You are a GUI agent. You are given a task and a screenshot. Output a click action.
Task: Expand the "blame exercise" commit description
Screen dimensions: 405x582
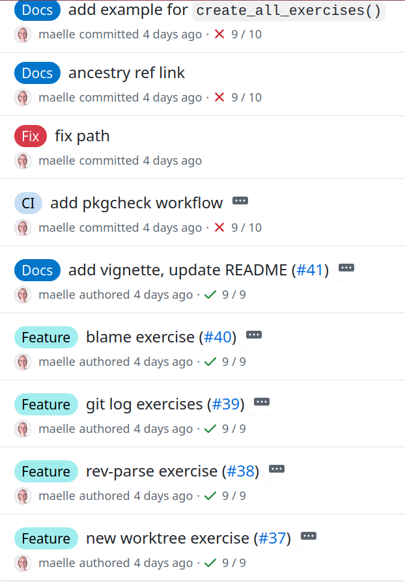[254, 335]
